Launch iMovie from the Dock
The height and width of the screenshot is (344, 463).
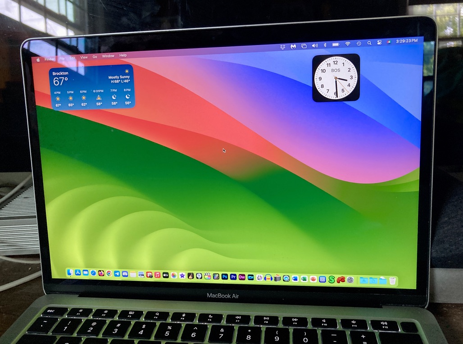coord(182,276)
